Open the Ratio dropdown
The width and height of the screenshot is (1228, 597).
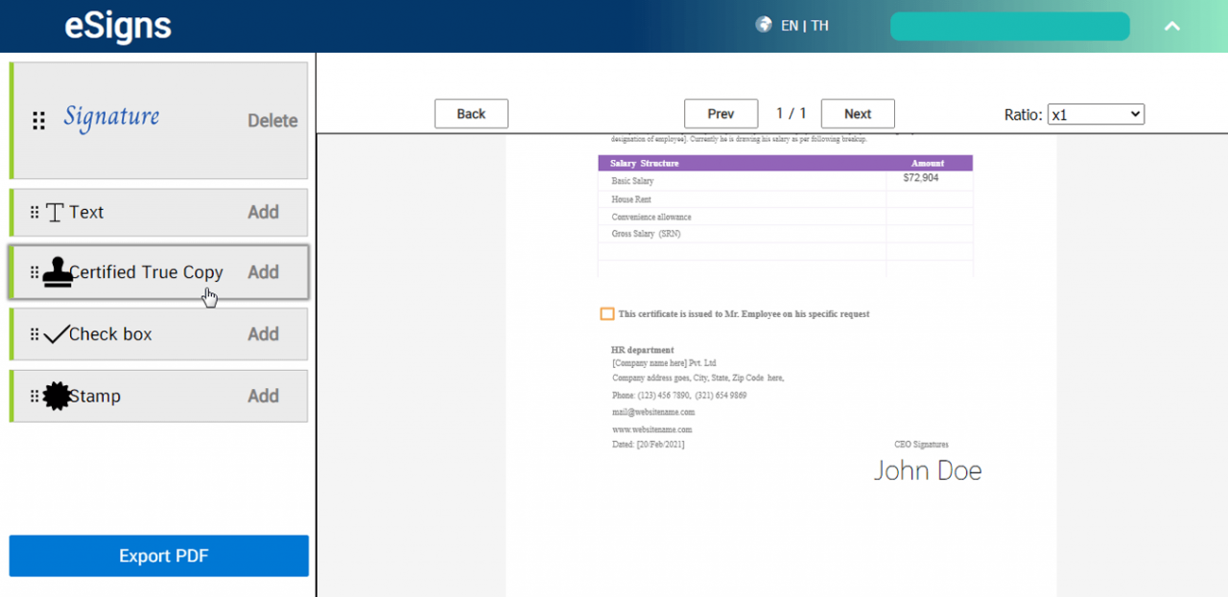[x=1096, y=113]
